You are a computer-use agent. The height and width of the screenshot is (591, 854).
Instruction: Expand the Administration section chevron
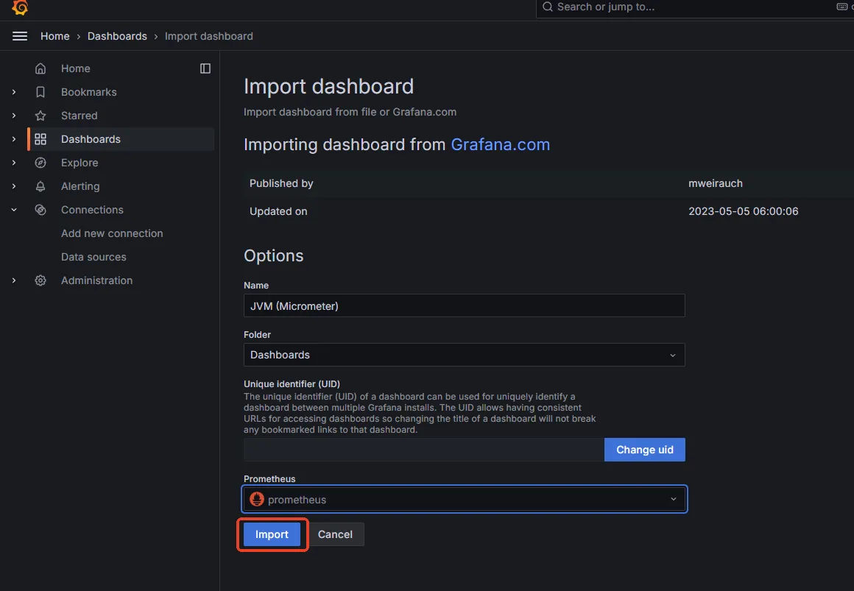[x=14, y=280]
